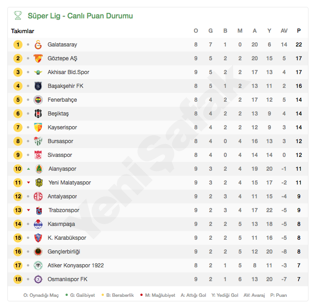Click Trabzonspor's red down-arrow indicator
This screenshot has height=306, width=314.
pyautogui.click(x=29, y=210)
